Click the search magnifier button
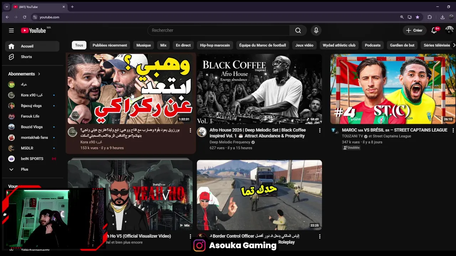 click(x=298, y=31)
